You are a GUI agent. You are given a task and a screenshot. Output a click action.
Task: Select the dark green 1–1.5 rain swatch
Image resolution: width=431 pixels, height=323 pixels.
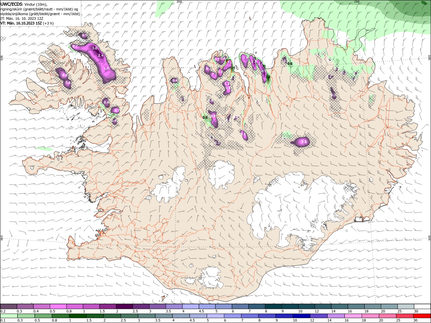coord(77,316)
